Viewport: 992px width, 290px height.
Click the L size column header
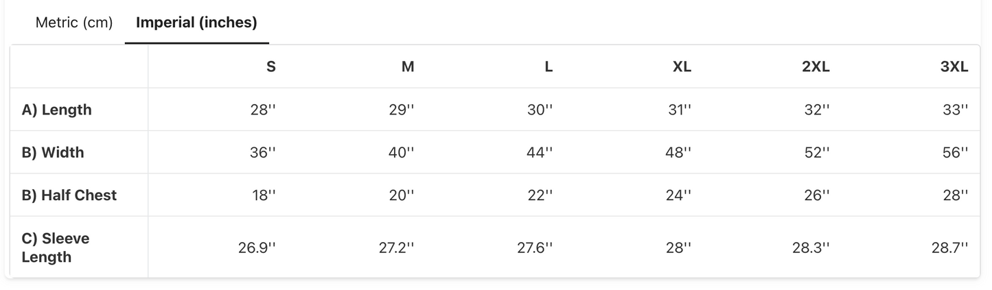tap(548, 67)
